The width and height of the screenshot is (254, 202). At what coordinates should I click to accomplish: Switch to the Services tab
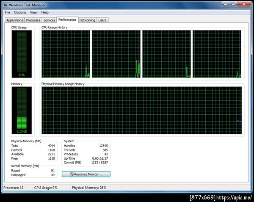[x=49, y=20]
